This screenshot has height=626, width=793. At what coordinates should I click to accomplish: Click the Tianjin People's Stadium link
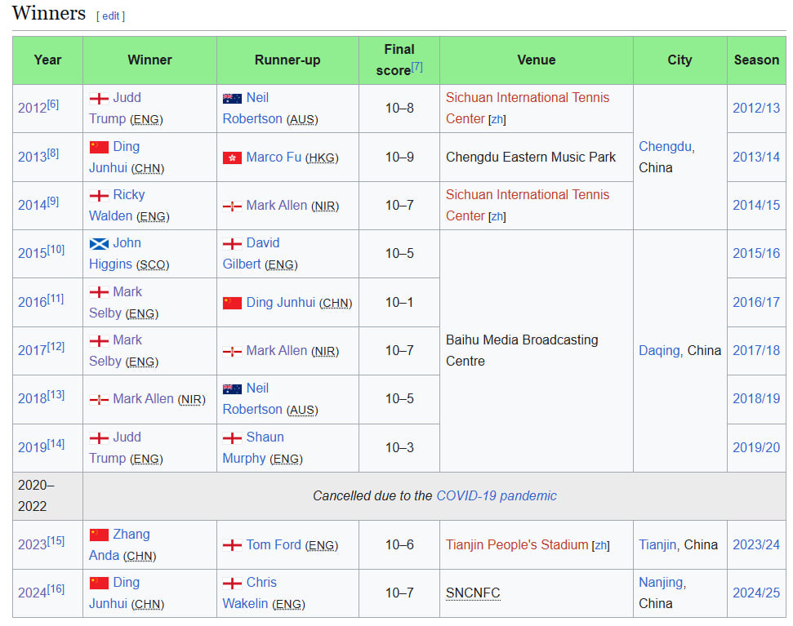coord(516,544)
